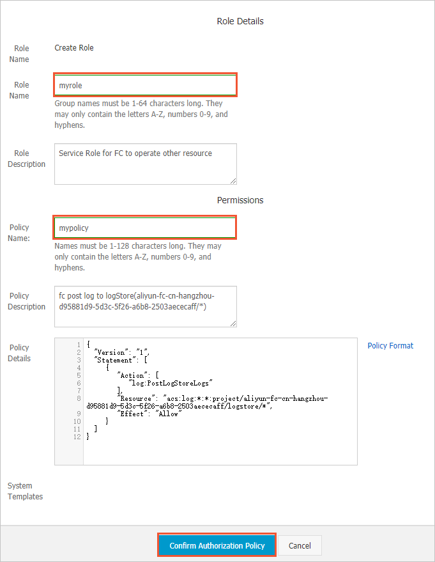Image resolution: width=435 pixels, height=562 pixels.
Task: Click the "Permissions" heading
Action: [240, 200]
